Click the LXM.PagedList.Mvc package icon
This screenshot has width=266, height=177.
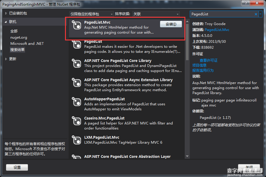click(x=77, y=140)
